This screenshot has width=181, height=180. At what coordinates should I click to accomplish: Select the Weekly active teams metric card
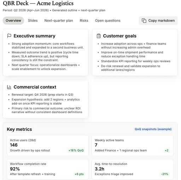click(x=133, y=146)
